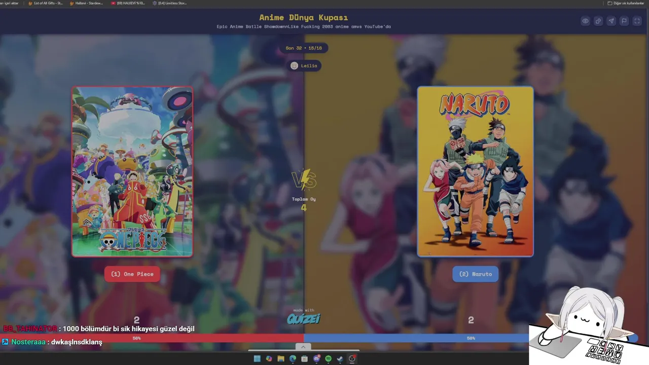Open the Diğer sık kullanılanlar bookmarks folder
Viewport: 649px width, 365px height.
626,3
